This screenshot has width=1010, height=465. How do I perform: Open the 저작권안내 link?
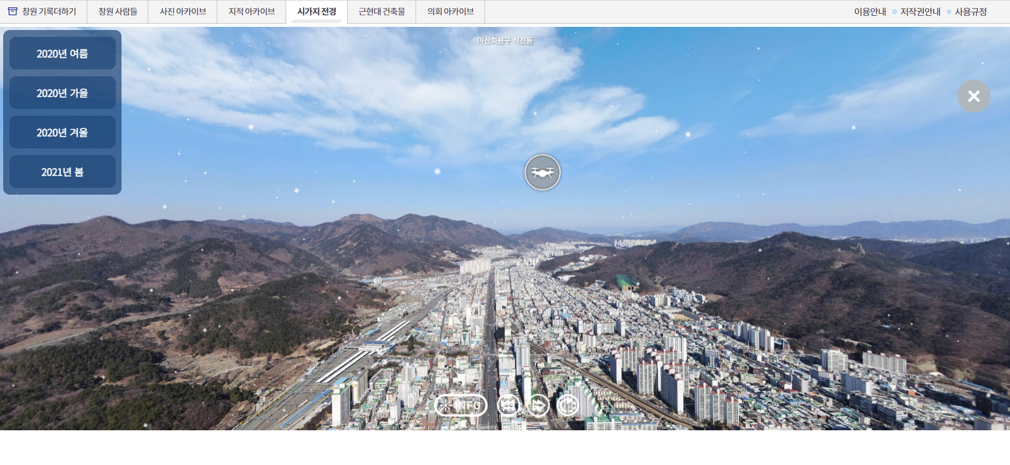coord(920,12)
